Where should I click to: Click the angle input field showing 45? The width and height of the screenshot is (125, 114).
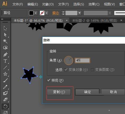[x=82, y=60]
